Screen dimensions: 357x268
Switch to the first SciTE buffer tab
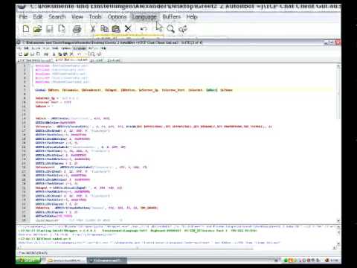tap(35, 60)
